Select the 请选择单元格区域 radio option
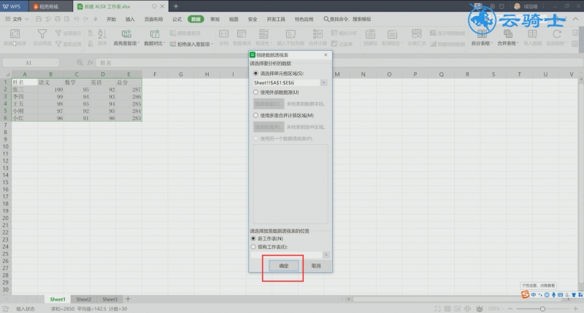Image resolution: width=584 pixels, height=313 pixels. pyautogui.click(x=256, y=74)
